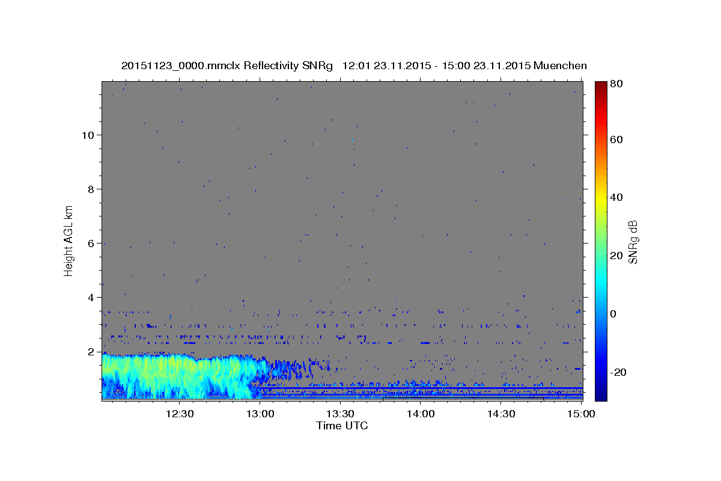
Task: Click the 'Time UTC' axis label
Action: (342, 426)
